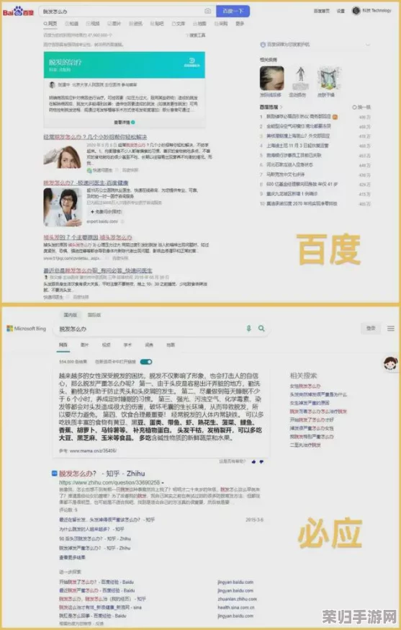Image resolution: width=401 pixels, height=630 pixels.
Task: Open Baidu 设置 settings link
Action: 341,11
